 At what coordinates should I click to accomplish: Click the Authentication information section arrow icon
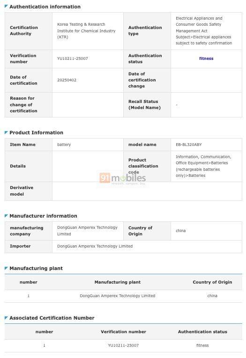pos(6,6)
